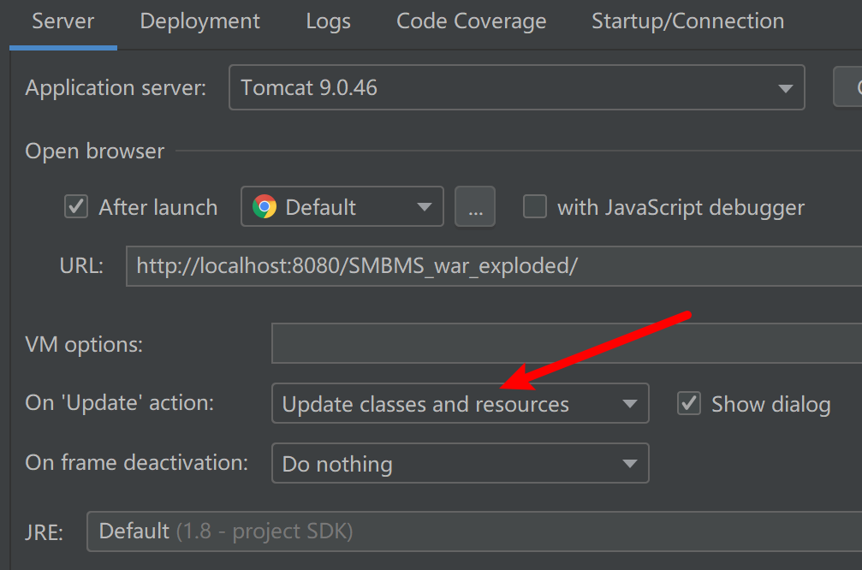Expand the Application server dropdown

[x=517, y=87]
